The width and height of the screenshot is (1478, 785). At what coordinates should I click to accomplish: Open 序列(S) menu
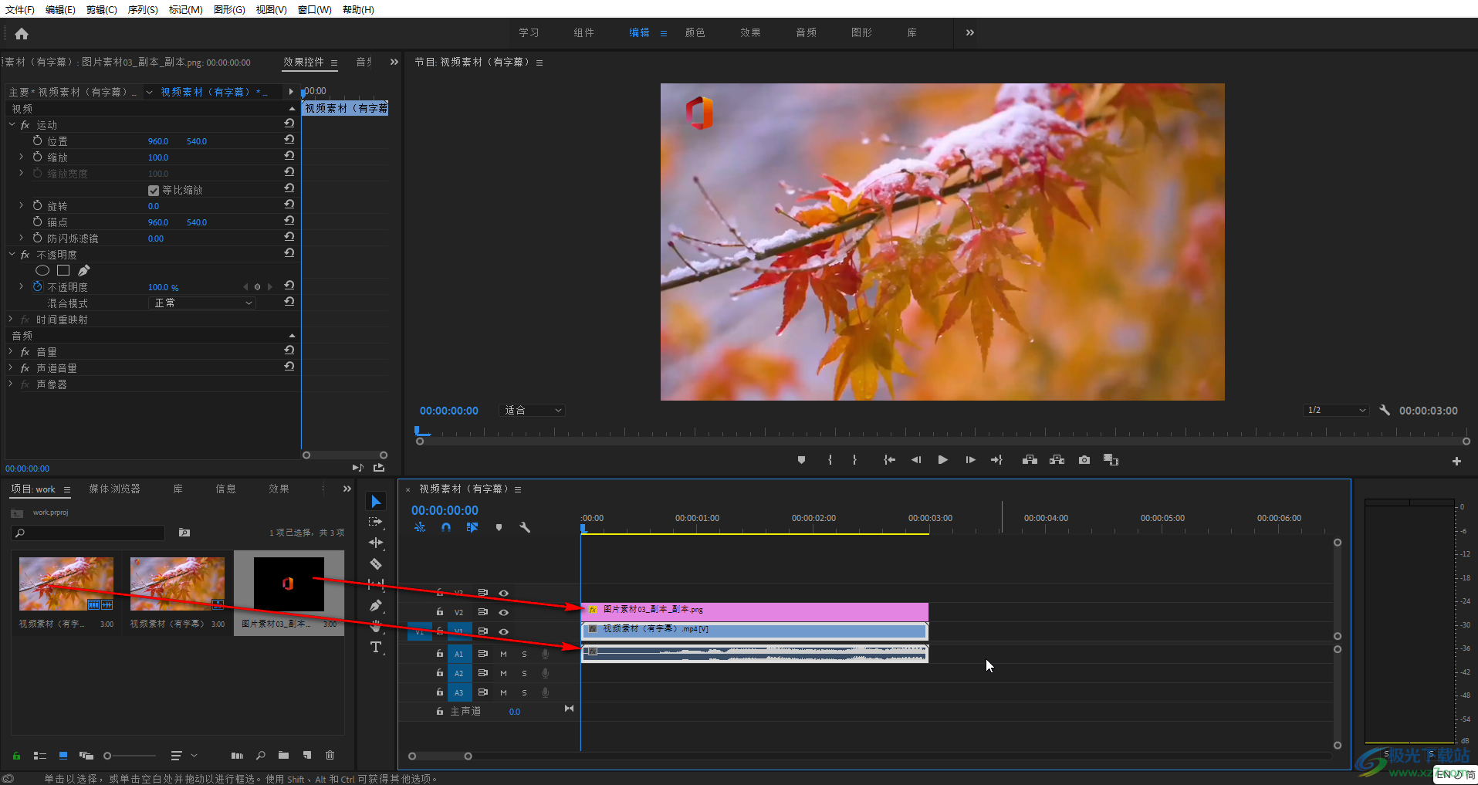pyautogui.click(x=143, y=9)
